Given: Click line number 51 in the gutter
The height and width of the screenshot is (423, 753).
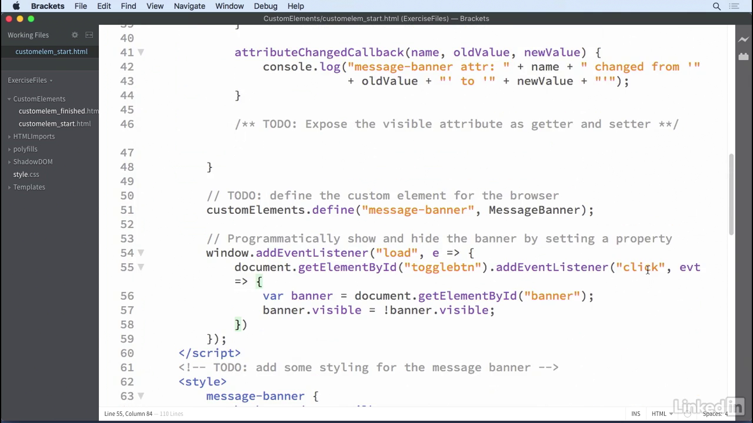Looking at the screenshot, I should pyautogui.click(x=126, y=210).
